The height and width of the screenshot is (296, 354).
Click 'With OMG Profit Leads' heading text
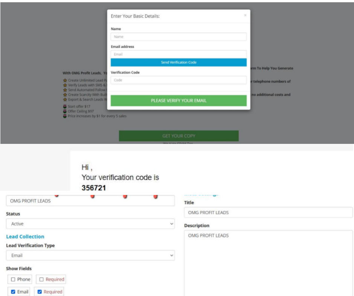point(82,73)
